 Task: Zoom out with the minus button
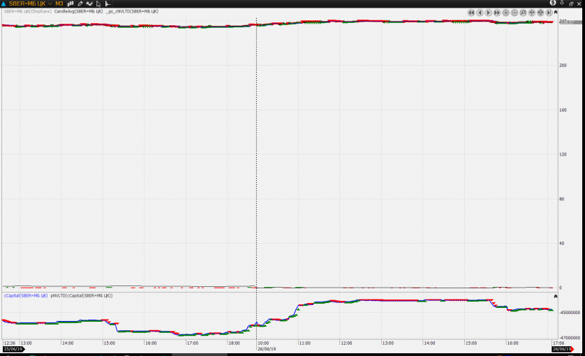(x=514, y=13)
